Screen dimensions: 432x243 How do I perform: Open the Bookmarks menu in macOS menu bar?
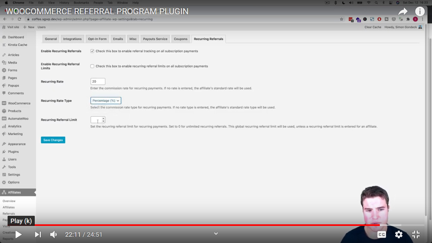pos(81,3)
